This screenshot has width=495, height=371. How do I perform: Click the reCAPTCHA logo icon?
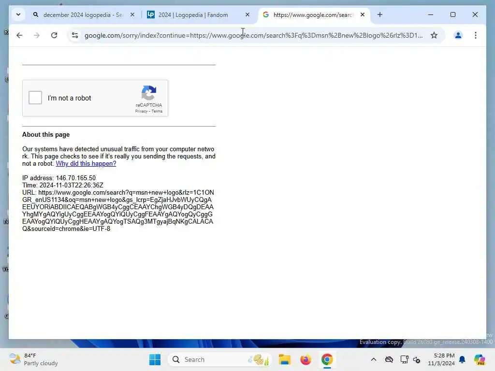(x=149, y=93)
